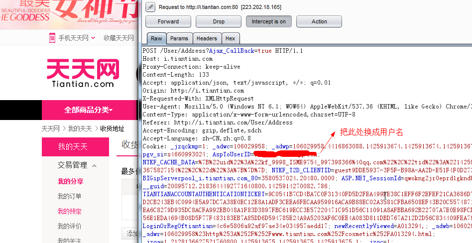Click the ASP.NET_SessionId cookie name
Image resolution: width=472 pixels, height=243 pixels.
point(371,178)
